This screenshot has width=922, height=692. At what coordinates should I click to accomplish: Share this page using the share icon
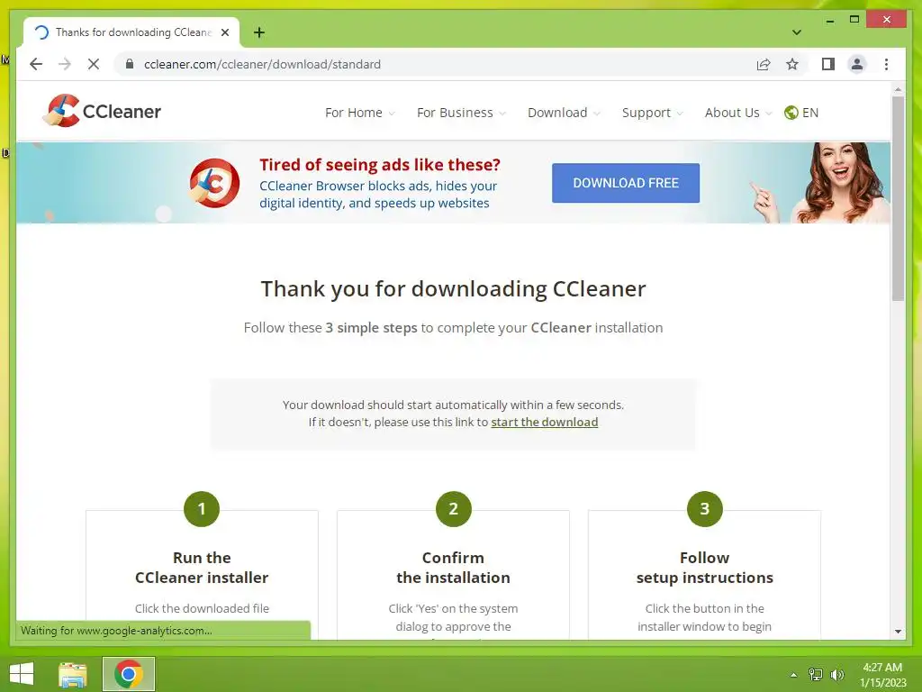764,64
